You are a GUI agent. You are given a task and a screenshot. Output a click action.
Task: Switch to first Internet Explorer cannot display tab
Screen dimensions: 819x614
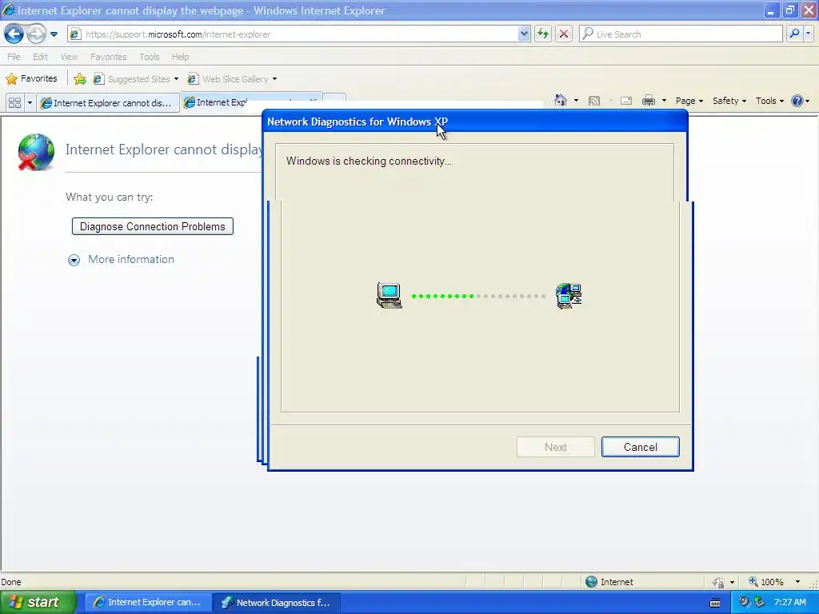pyautogui.click(x=107, y=103)
